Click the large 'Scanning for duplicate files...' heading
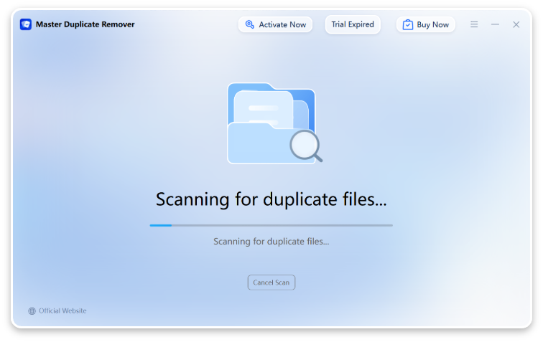The image size is (543, 342). coord(271,199)
